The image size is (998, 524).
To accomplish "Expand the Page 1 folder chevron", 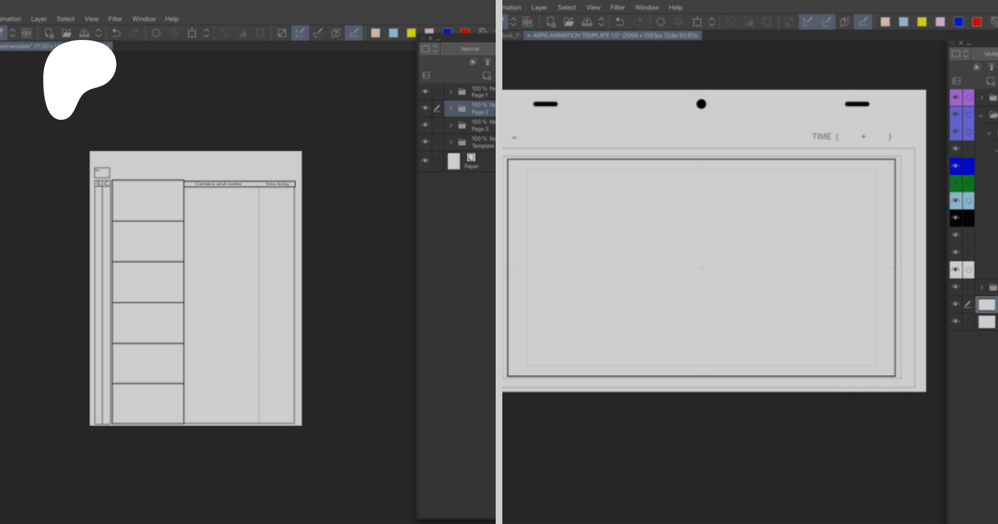I will (x=451, y=91).
